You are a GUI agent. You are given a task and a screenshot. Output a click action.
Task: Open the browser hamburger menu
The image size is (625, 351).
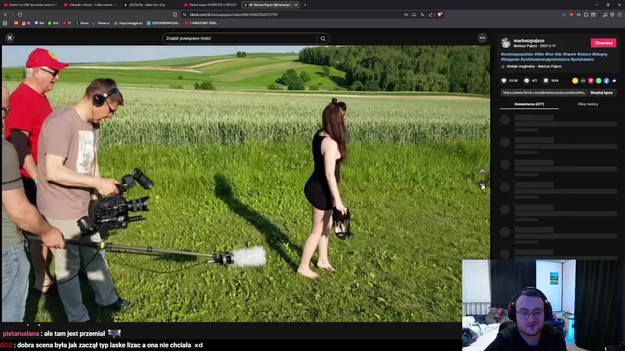point(620,15)
